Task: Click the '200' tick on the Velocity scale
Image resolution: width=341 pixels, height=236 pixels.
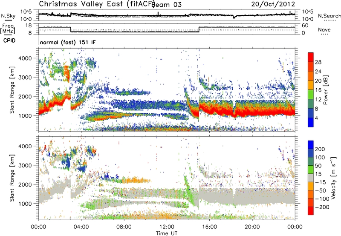Action: 320,149
